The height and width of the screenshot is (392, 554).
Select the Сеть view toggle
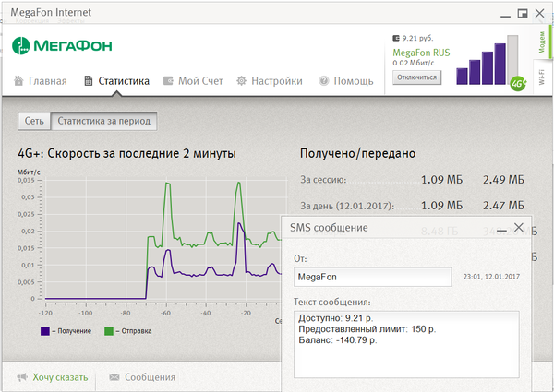click(34, 121)
